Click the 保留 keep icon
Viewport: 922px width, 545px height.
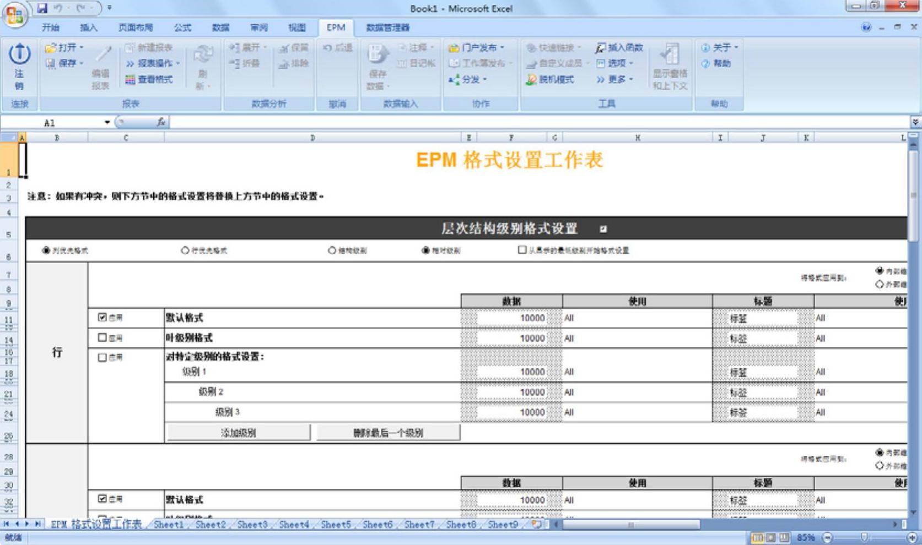[284, 48]
